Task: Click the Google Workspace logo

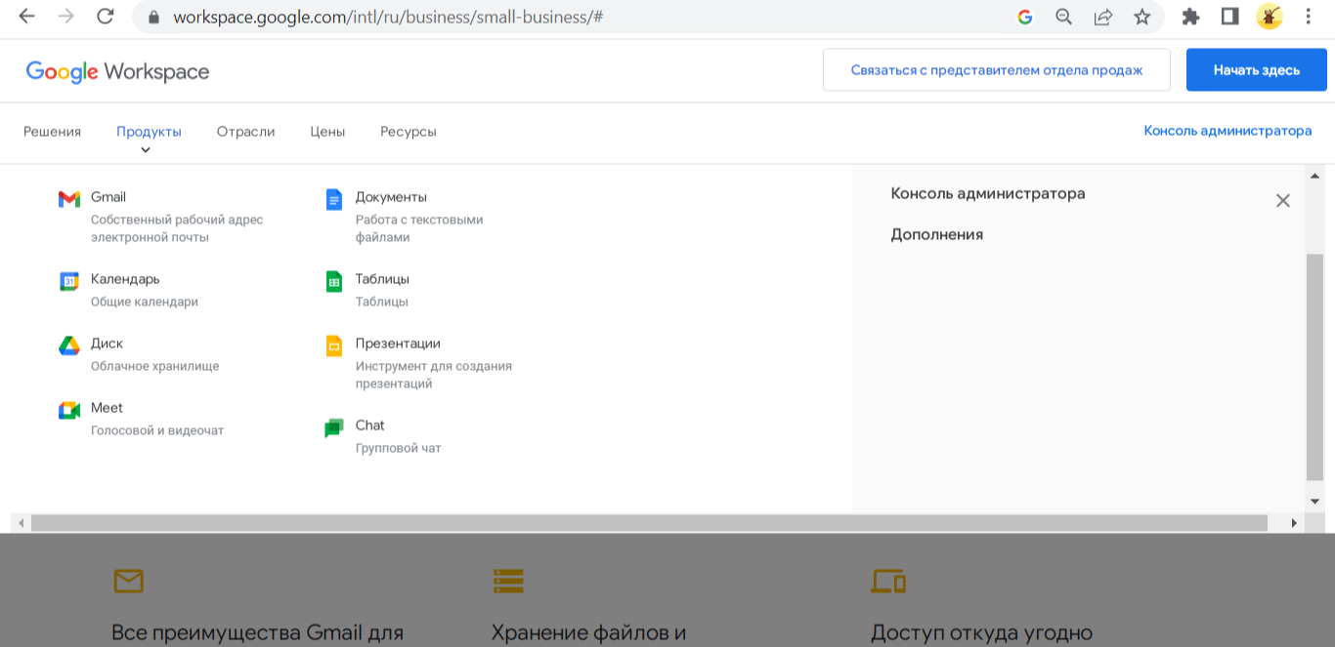Action: pyautogui.click(x=117, y=71)
